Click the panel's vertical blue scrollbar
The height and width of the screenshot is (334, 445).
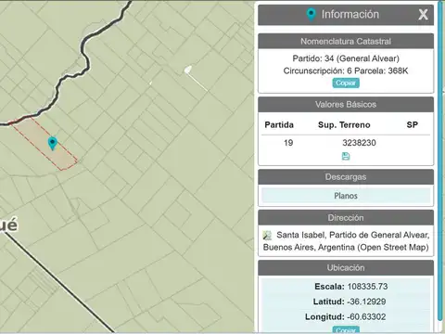[x=440, y=161]
